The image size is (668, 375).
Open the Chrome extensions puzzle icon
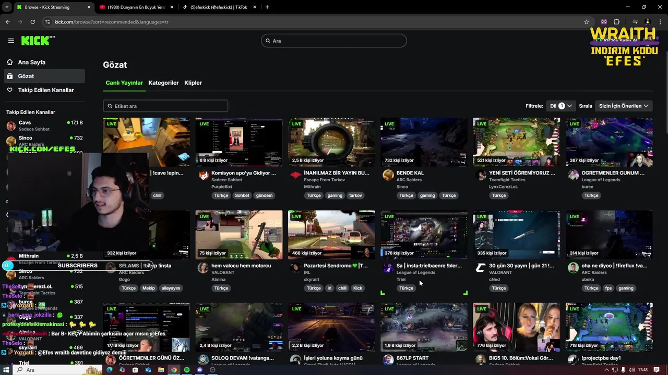click(617, 22)
